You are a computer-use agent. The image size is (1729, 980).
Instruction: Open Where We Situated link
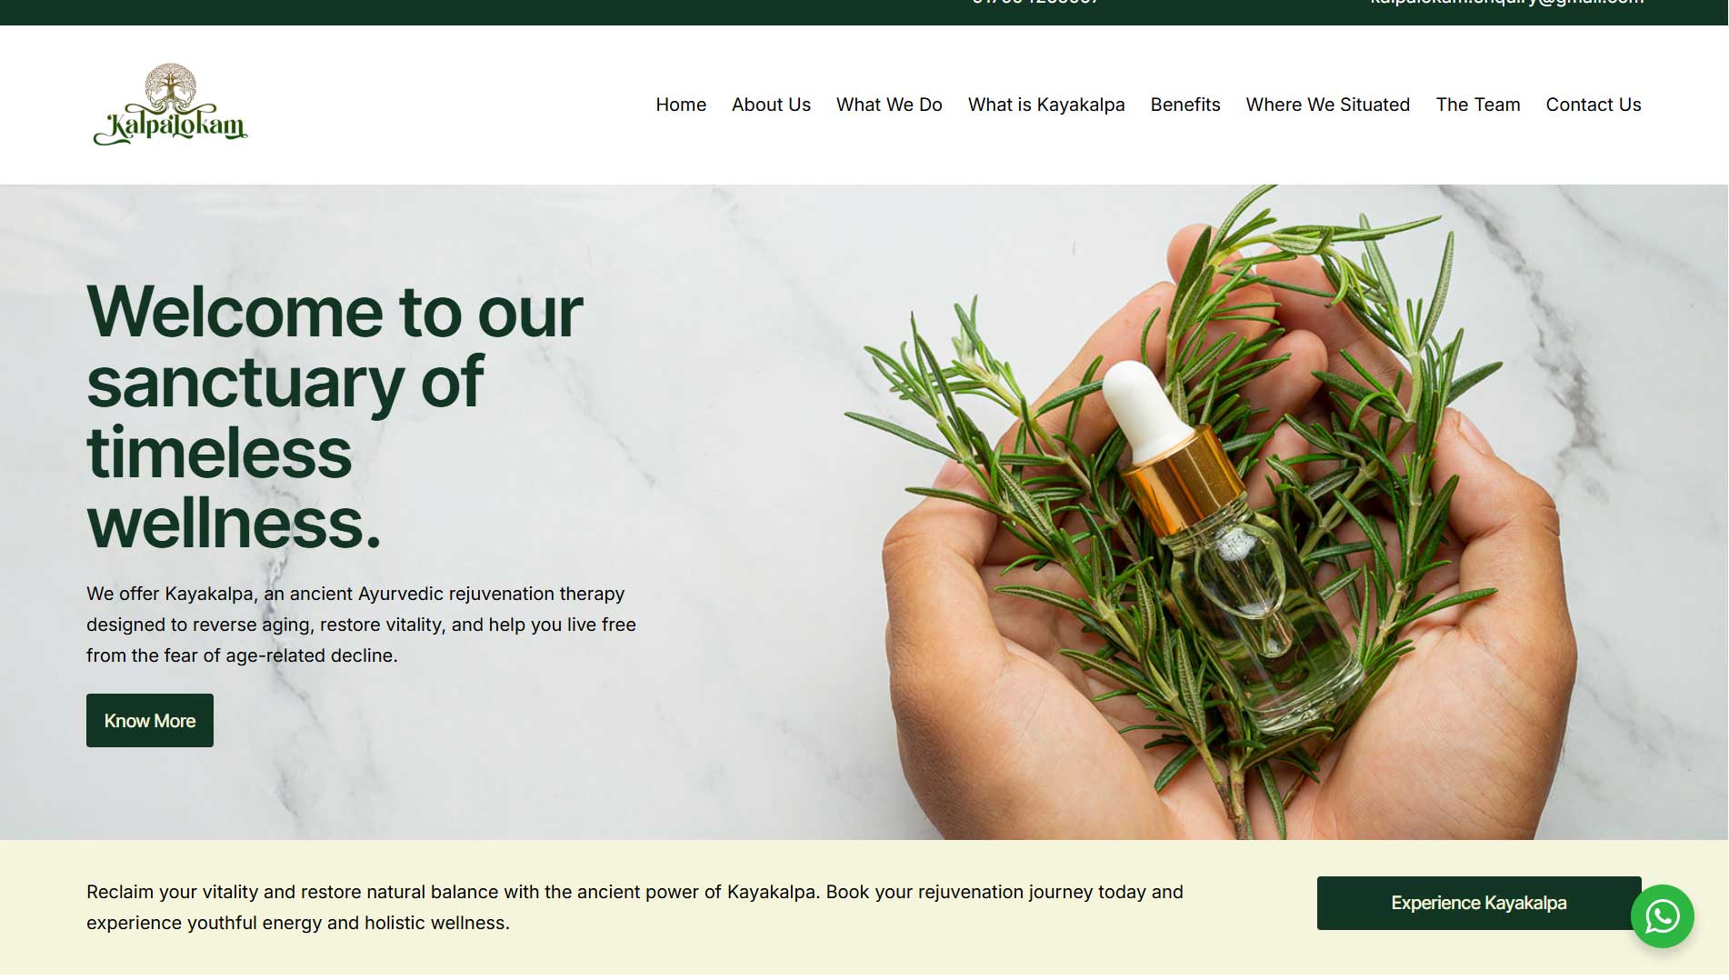(1328, 105)
